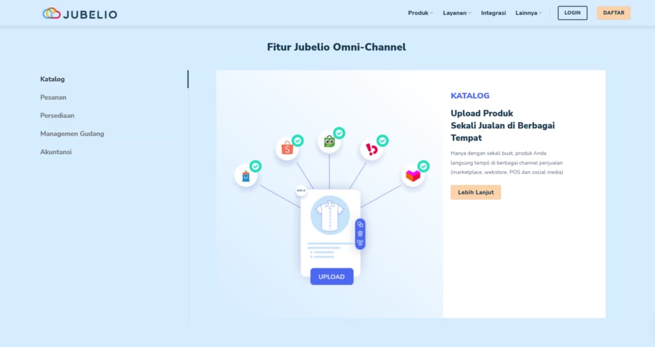This screenshot has width=655, height=347.
Task: Open the Managemen Gudang tab
Action: [x=72, y=134]
